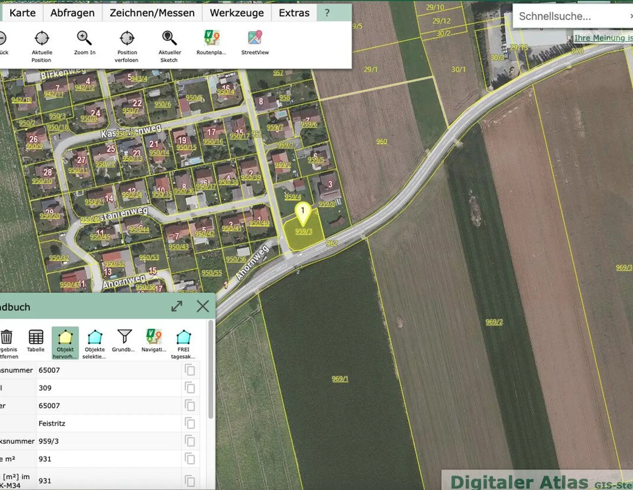Focus the Schnellsuche search field
633x490 pixels.
(572, 16)
